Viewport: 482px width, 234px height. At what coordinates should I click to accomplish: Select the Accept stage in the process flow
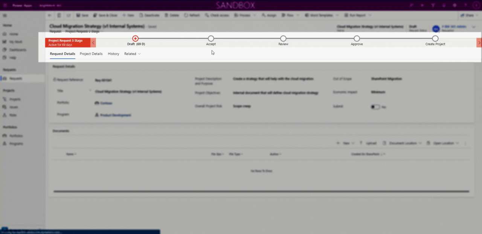[x=211, y=38]
